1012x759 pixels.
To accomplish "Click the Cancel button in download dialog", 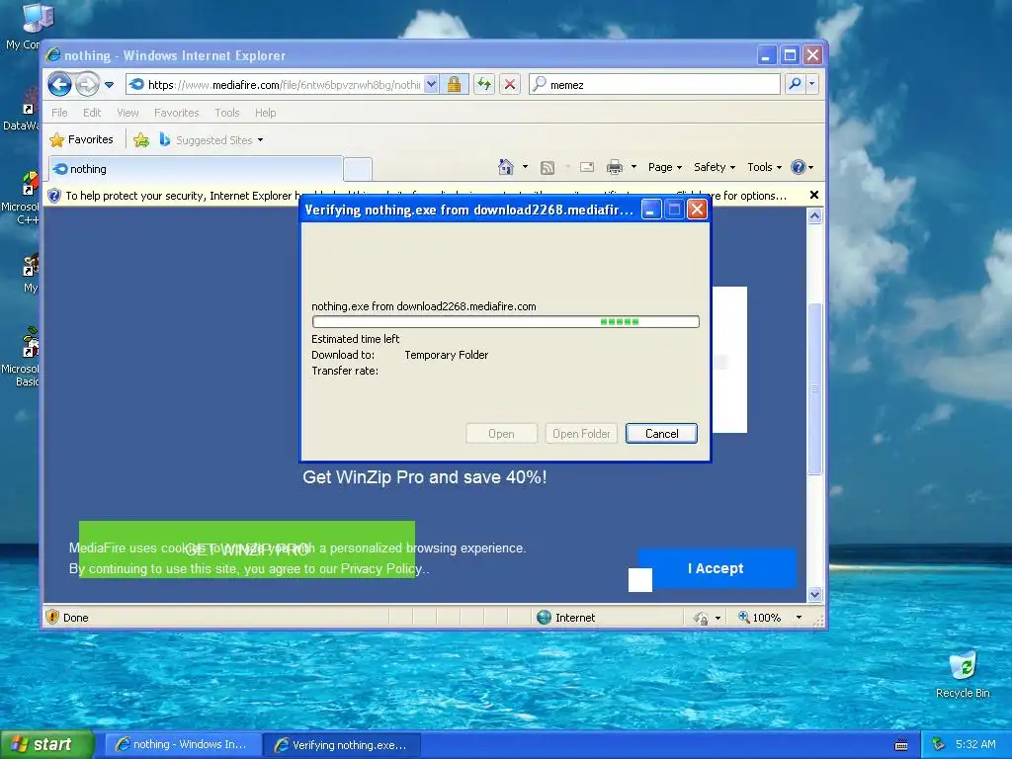I will click(x=661, y=434).
